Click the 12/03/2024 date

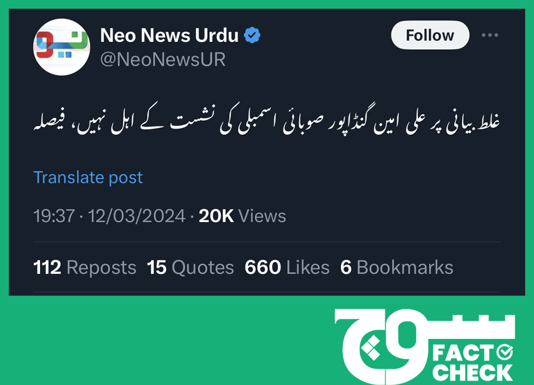pyautogui.click(x=137, y=216)
